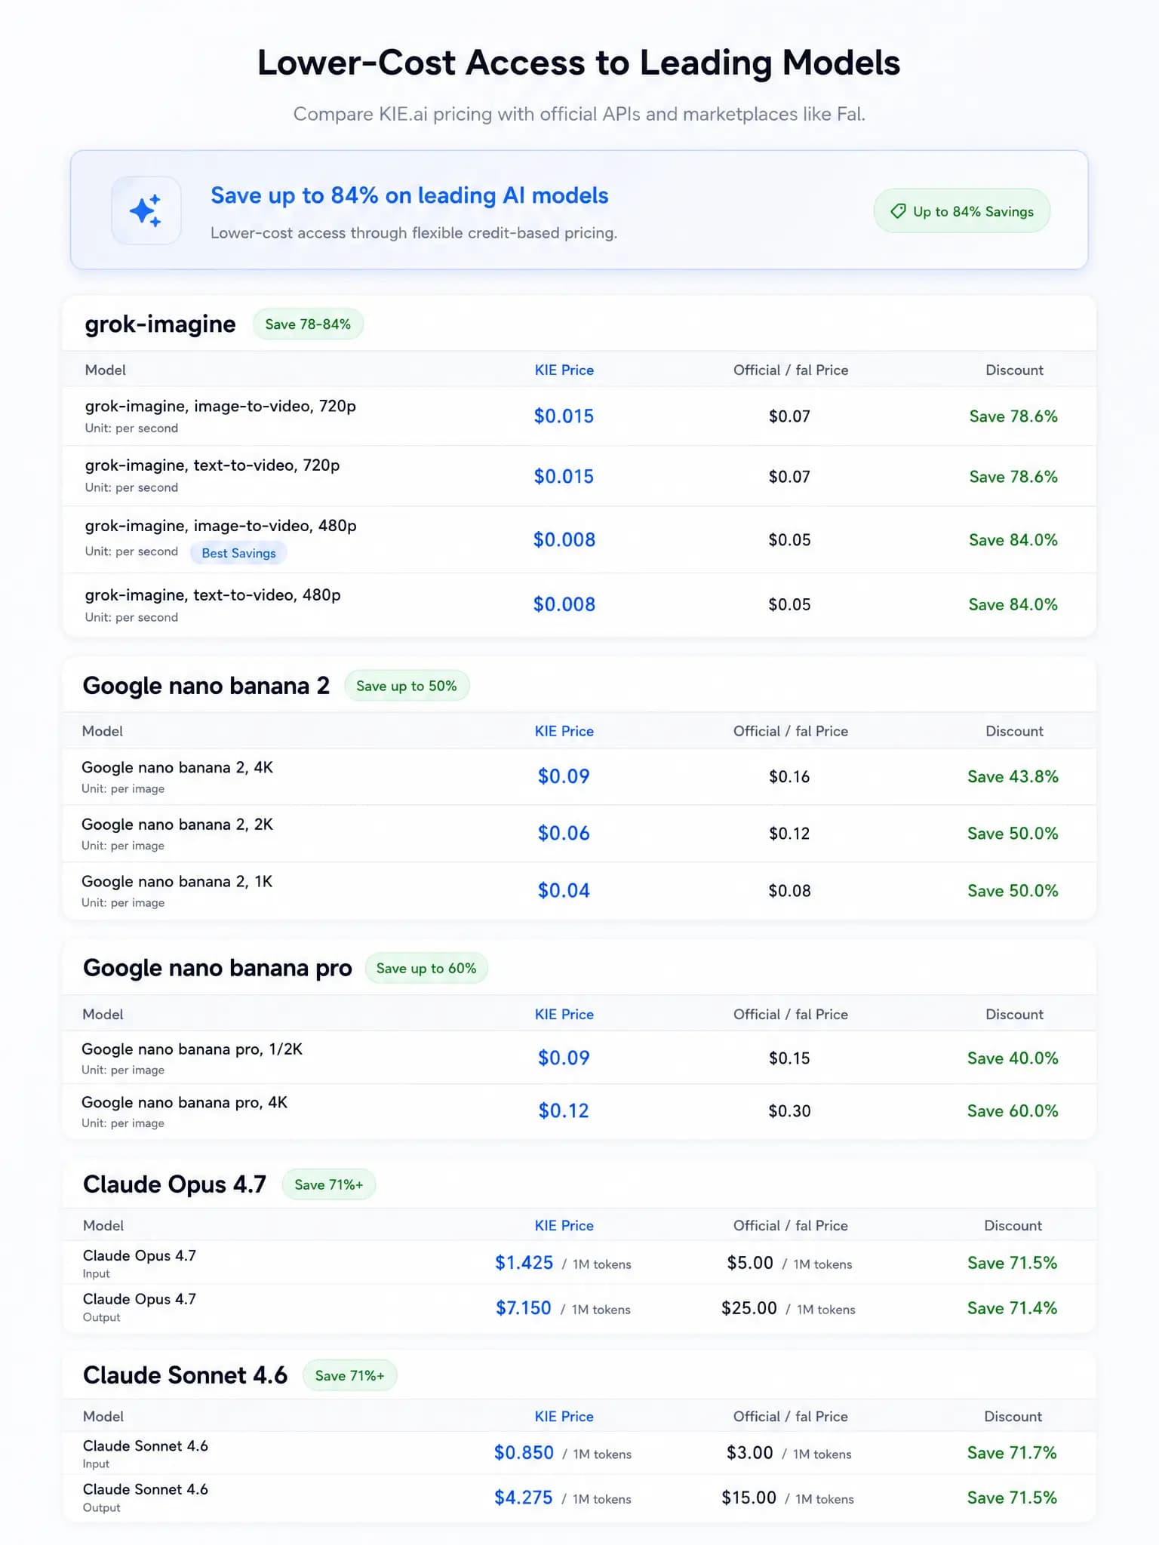Click the "Save 43.8%" discount

coord(1013,777)
